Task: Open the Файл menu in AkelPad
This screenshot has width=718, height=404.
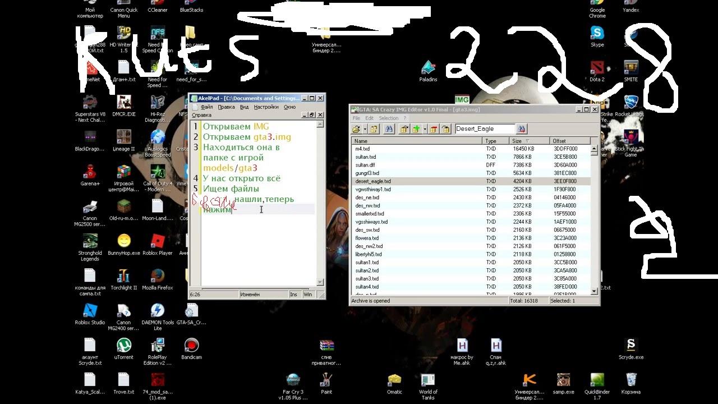Action: 206,107
